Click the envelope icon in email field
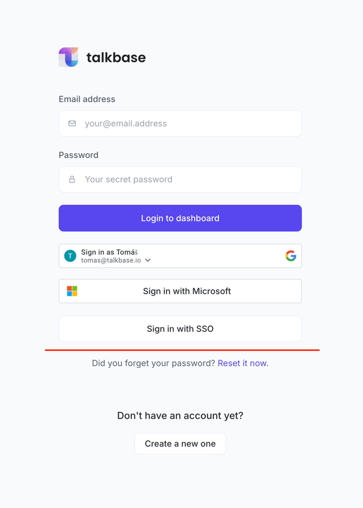The width and height of the screenshot is (363, 508). coord(72,123)
